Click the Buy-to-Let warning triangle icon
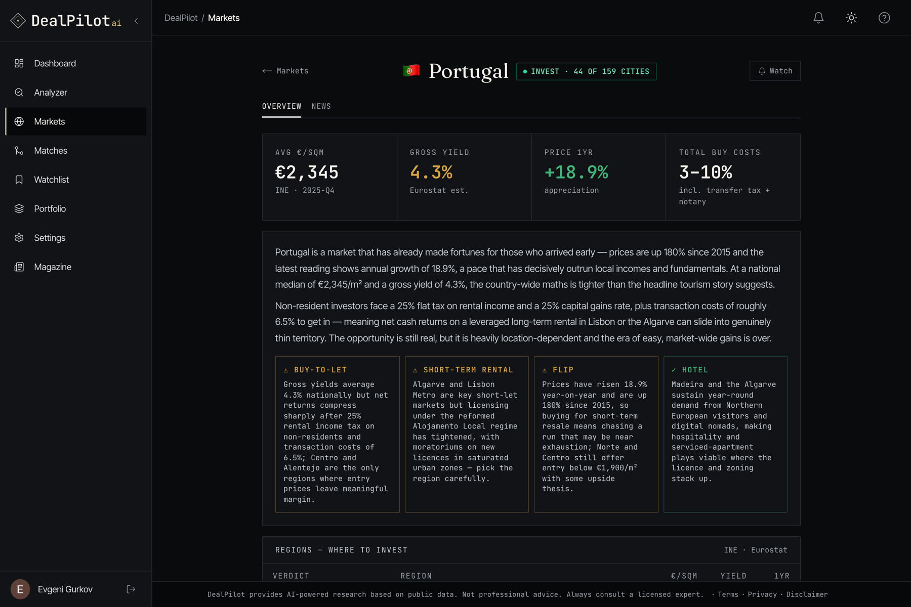Image resolution: width=911 pixels, height=607 pixels. [286, 370]
